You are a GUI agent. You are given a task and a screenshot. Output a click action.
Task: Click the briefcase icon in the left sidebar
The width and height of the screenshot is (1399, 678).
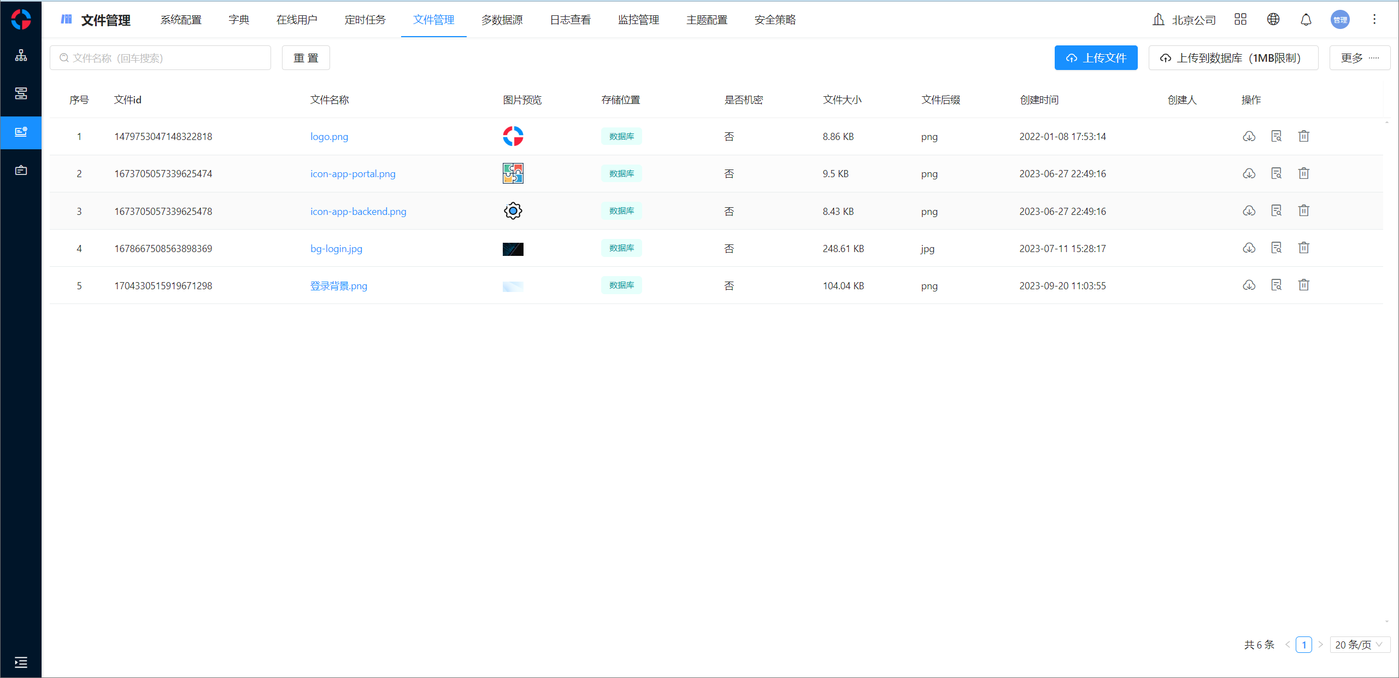coord(21,170)
